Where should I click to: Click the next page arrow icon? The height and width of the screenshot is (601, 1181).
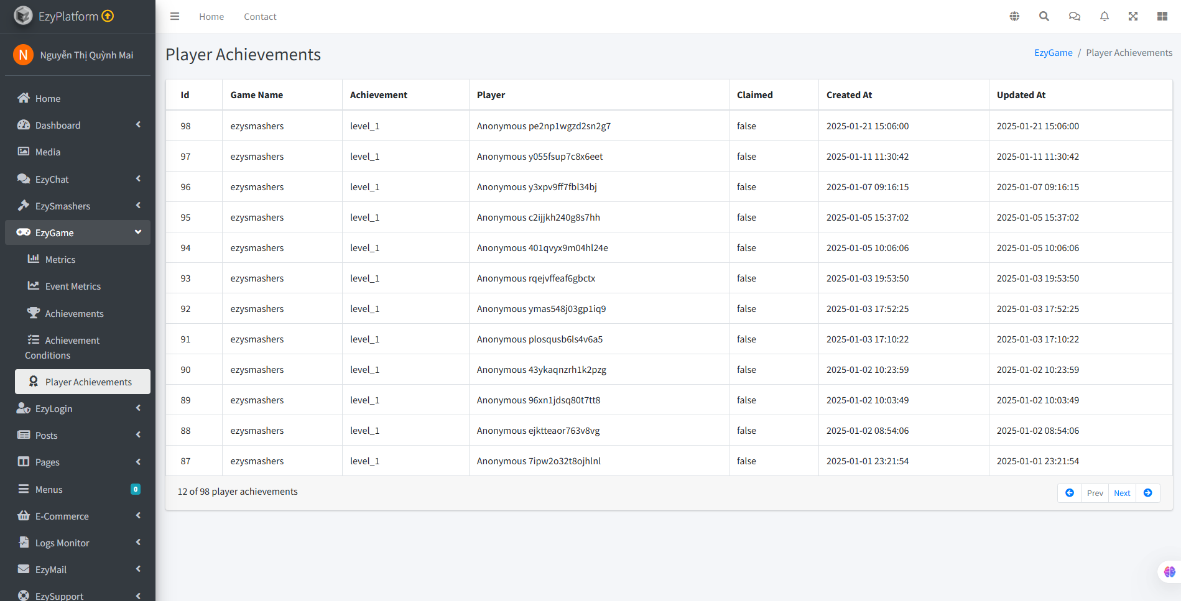click(1148, 493)
